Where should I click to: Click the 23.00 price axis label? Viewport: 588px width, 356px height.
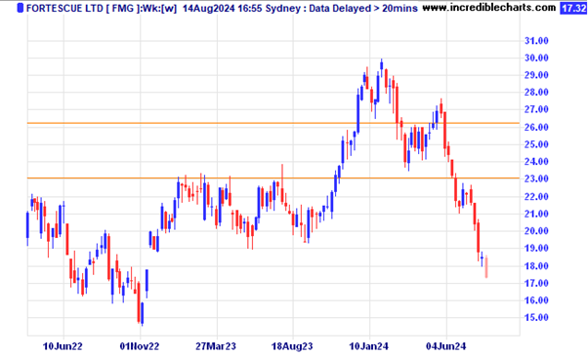click(x=536, y=178)
